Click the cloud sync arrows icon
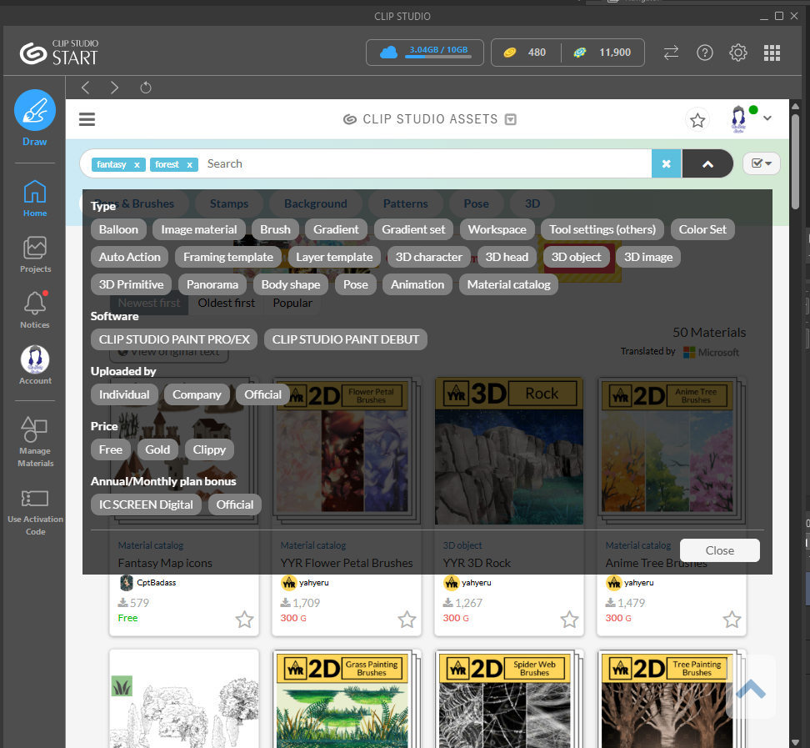The width and height of the screenshot is (810, 748). pyautogui.click(x=671, y=53)
